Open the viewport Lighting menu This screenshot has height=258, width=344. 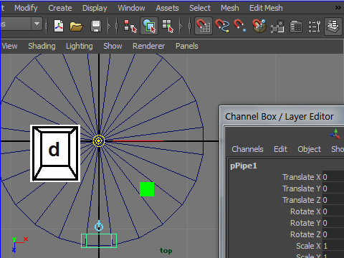click(80, 46)
